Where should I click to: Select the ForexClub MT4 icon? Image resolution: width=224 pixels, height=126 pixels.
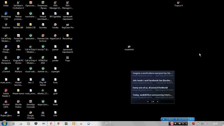pos(18,38)
